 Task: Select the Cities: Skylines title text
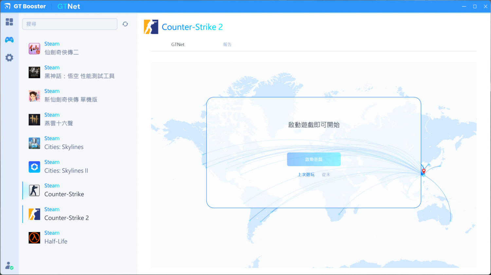click(64, 147)
